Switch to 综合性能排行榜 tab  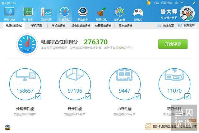[81, 26]
